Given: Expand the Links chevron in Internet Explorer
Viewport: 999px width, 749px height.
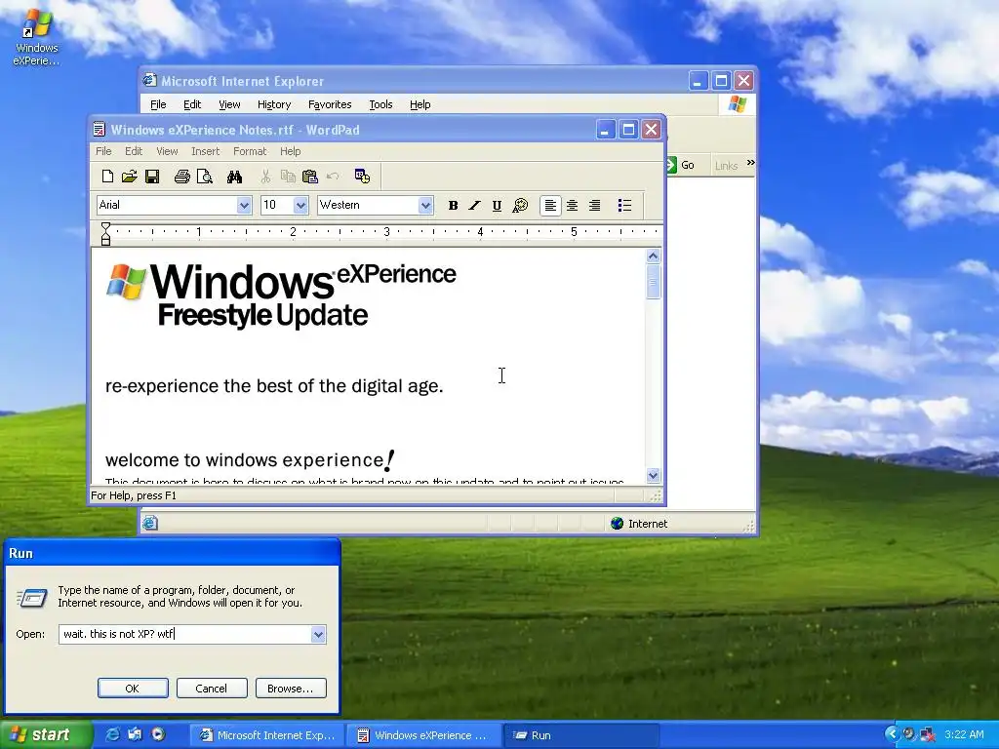Looking at the screenshot, I should point(750,163).
